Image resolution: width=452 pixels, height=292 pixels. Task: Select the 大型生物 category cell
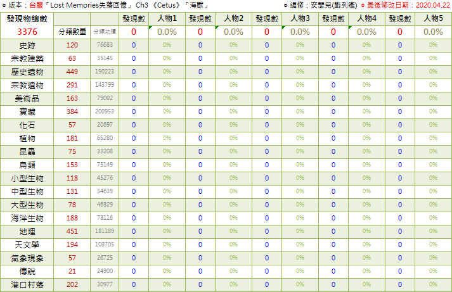(27, 205)
